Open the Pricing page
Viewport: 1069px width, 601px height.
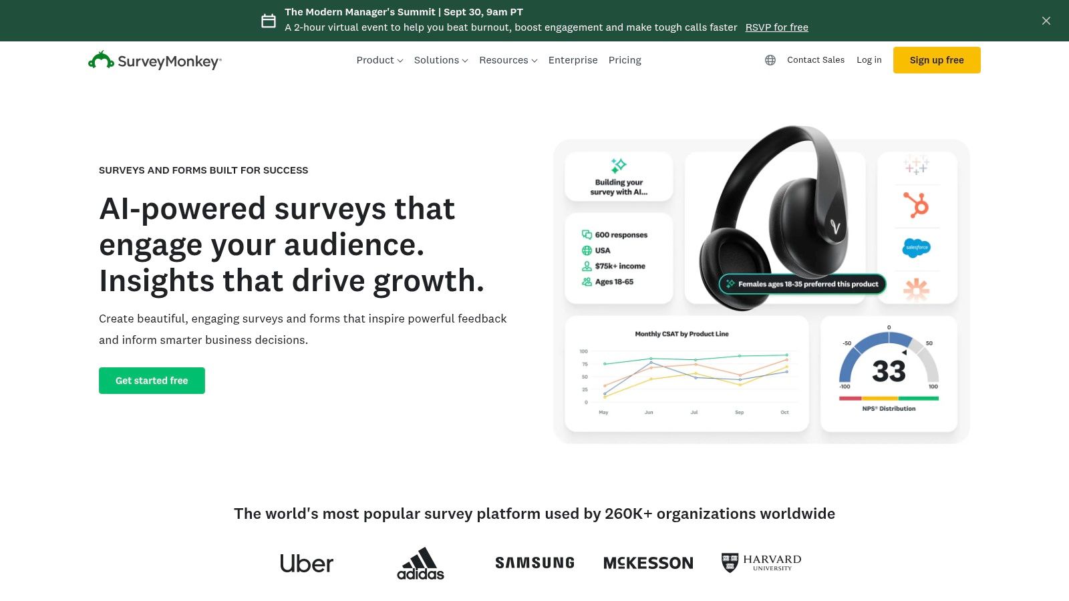(x=625, y=60)
